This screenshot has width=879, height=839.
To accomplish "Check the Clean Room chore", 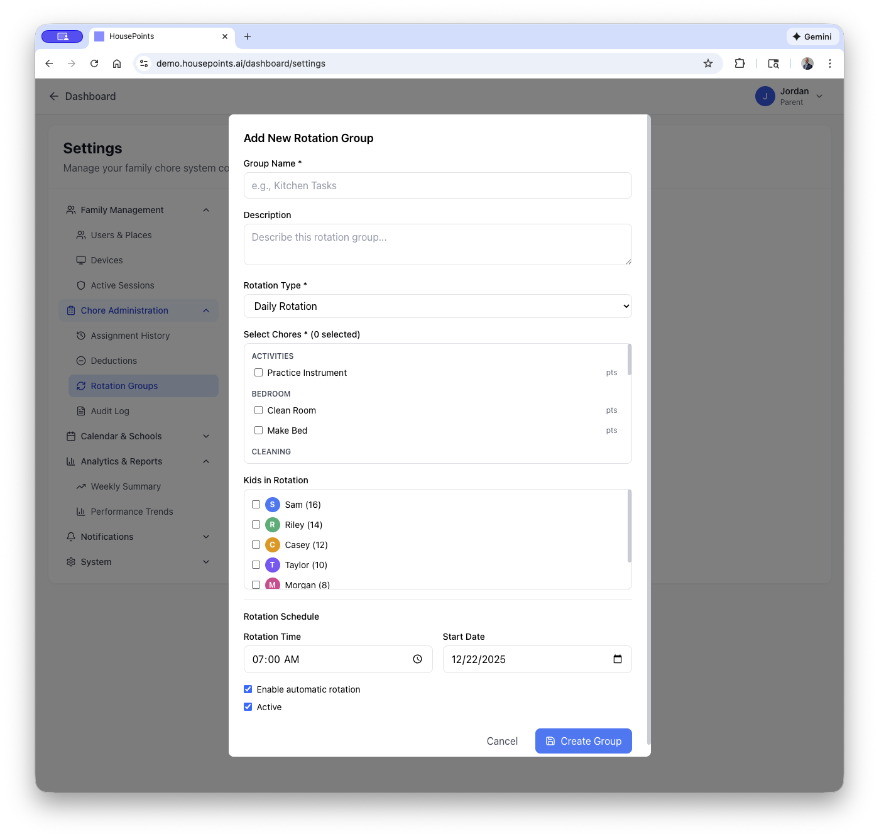I will click(x=258, y=410).
